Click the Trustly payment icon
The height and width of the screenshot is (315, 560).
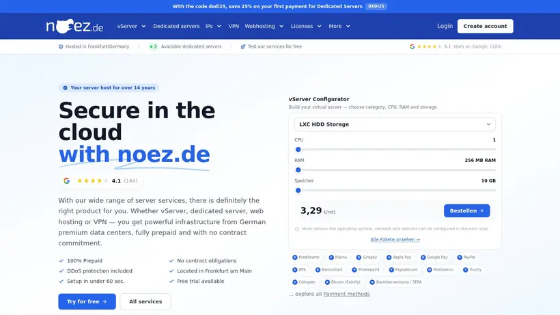click(465, 270)
